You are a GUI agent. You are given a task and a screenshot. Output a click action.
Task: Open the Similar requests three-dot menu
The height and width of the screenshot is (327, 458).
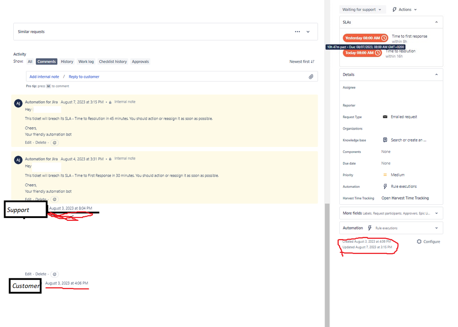click(x=298, y=32)
